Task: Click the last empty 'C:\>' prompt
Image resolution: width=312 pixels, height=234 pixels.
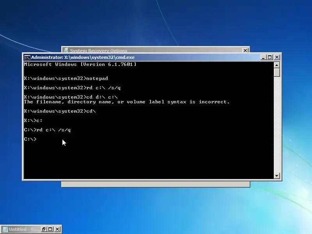Action: [30, 139]
